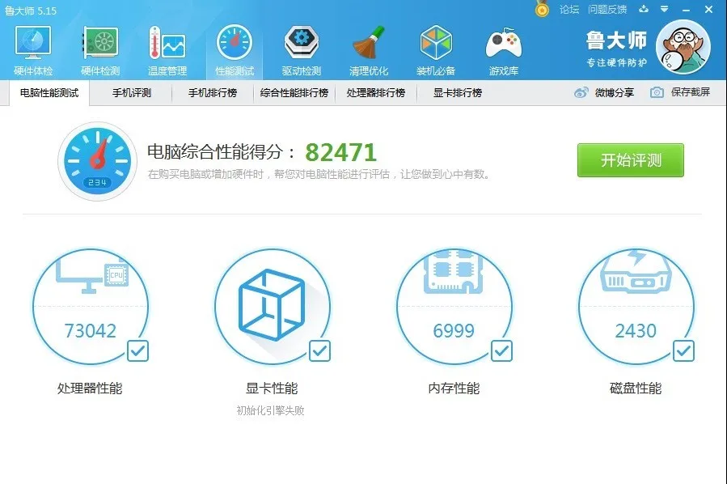This screenshot has width=727, height=484.
Task: Select 性能测试 performance test icon
Action: point(235,50)
